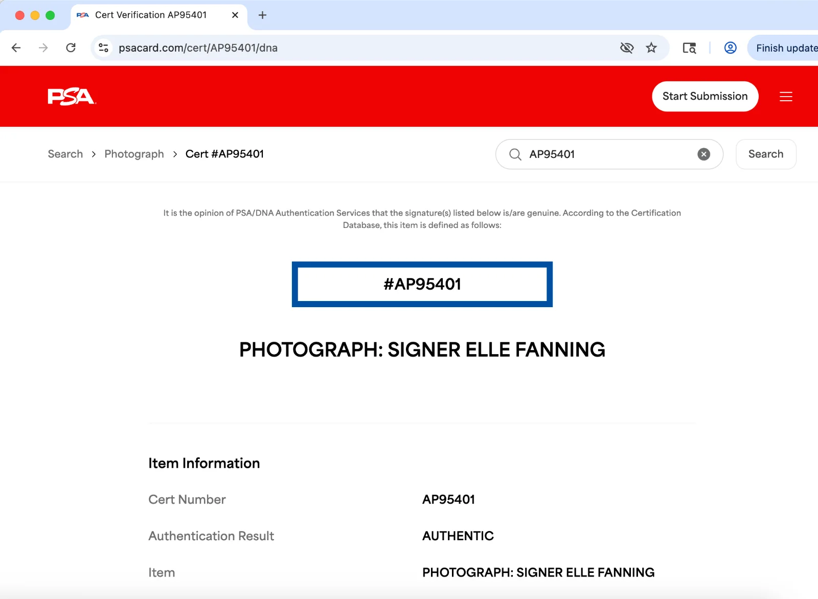
Task: Focus the cert search input field
Action: [609, 154]
